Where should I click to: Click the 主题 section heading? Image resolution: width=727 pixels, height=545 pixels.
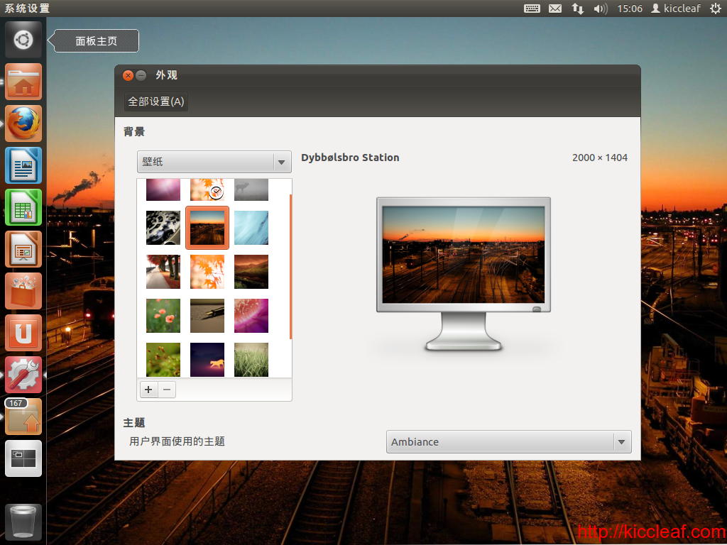point(134,423)
